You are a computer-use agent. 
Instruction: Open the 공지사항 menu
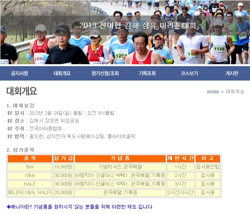(19, 73)
